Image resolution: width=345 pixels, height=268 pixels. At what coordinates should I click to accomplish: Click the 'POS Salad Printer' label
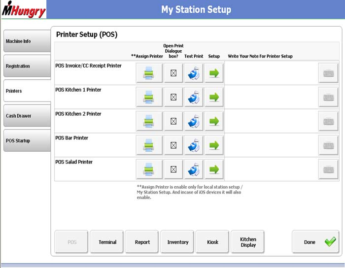74,162
